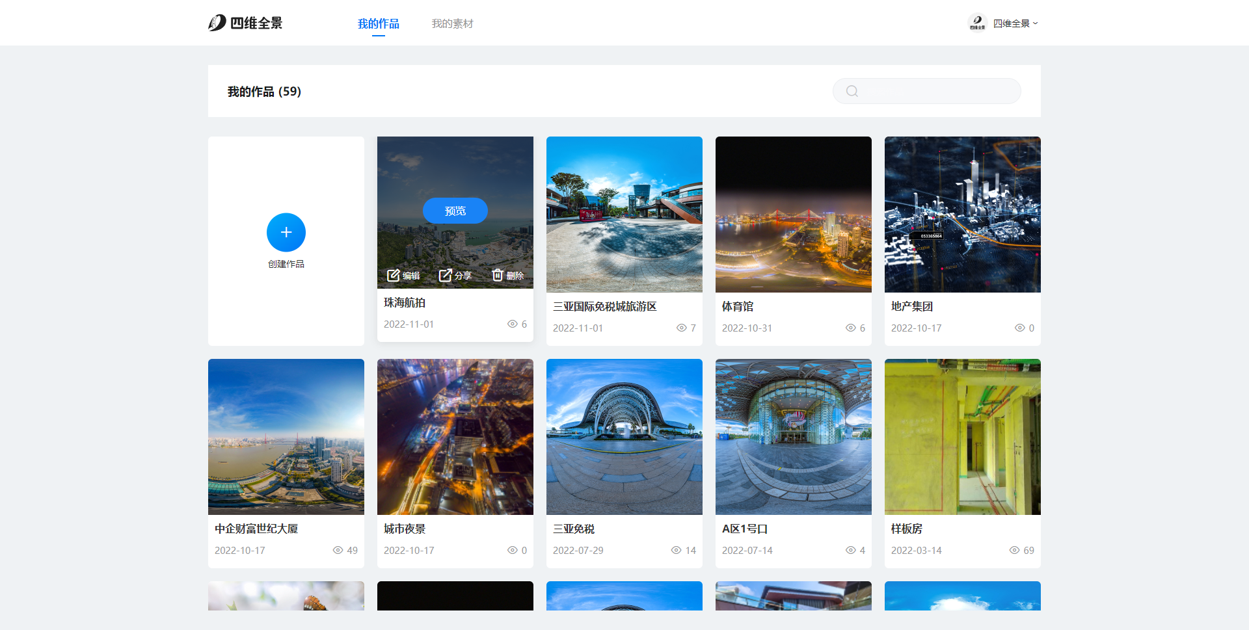Click the view count eye icon on 样板房
This screenshot has height=630, width=1249.
1014,551
